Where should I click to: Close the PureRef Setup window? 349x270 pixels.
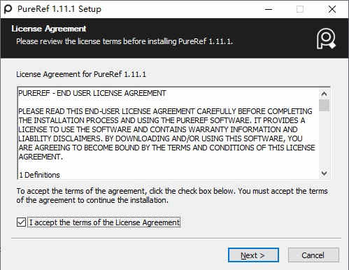tap(332, 9)
